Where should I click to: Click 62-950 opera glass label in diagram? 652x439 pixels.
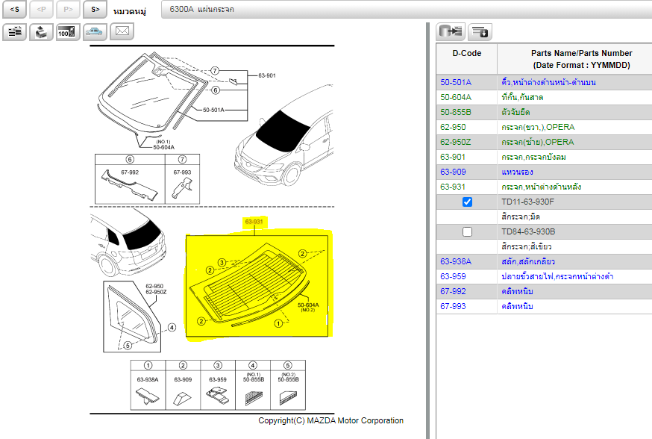154,286
